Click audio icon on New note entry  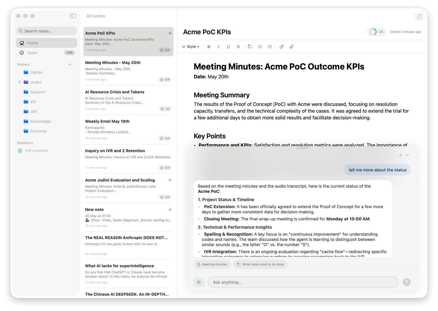tap(170, 209)
